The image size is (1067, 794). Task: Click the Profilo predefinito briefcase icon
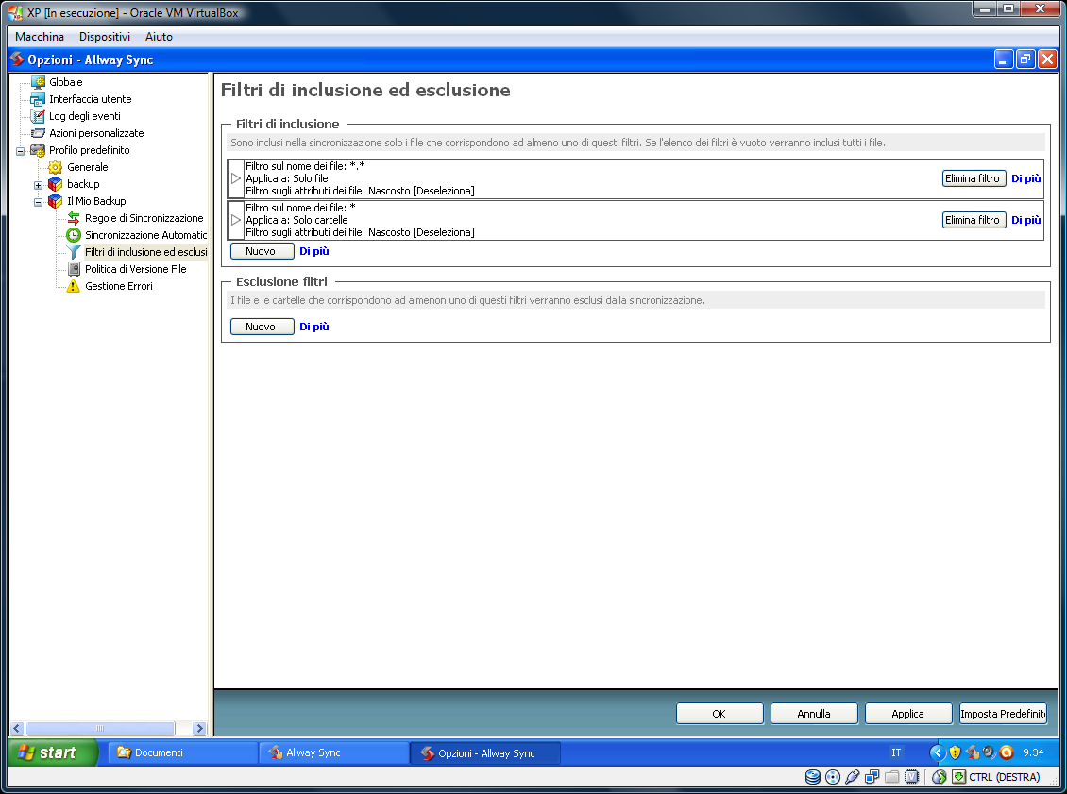point(38,150)
